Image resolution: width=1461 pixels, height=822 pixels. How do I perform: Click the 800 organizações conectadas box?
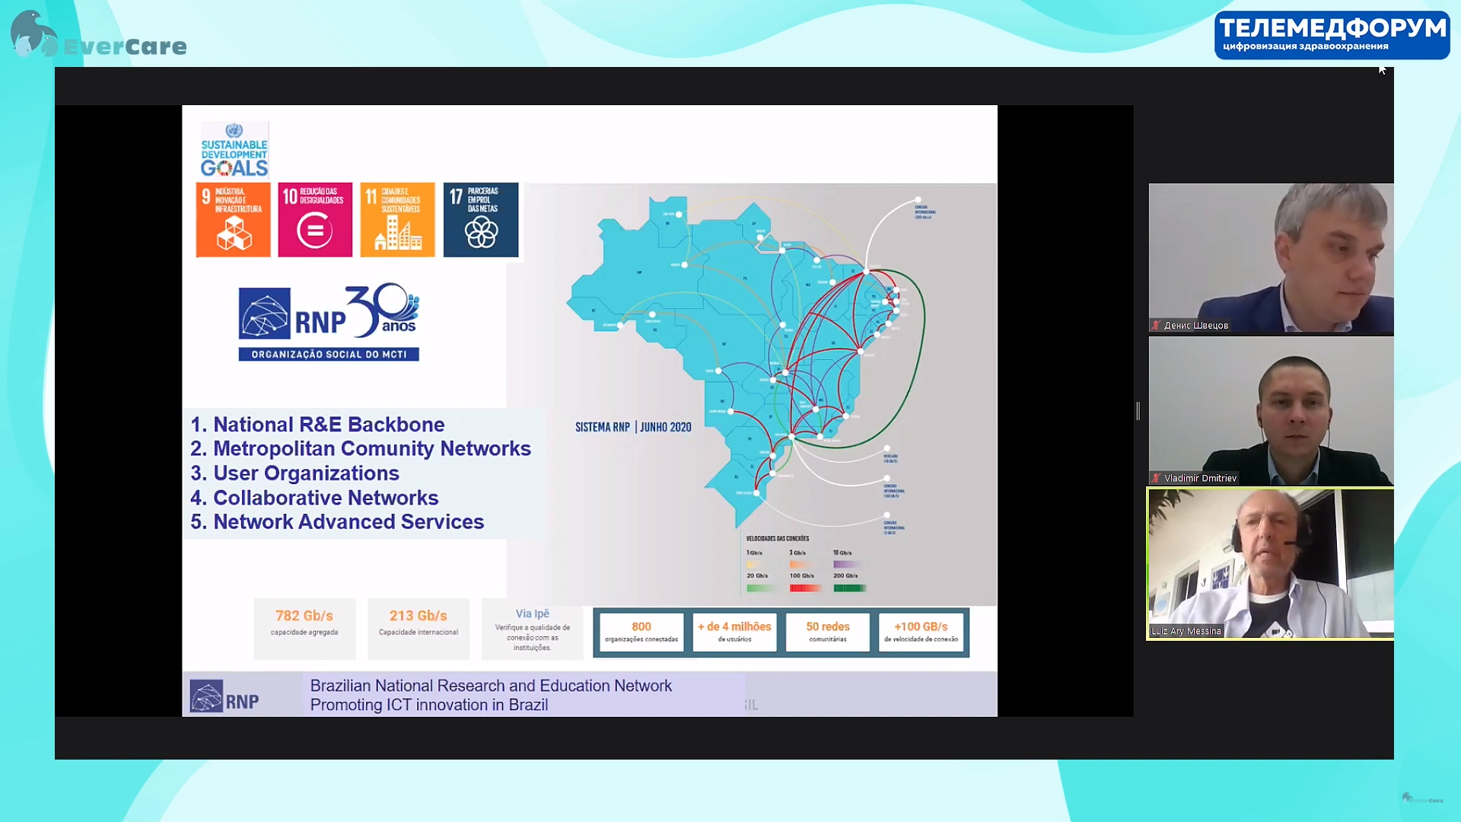(x=641, y=632)
